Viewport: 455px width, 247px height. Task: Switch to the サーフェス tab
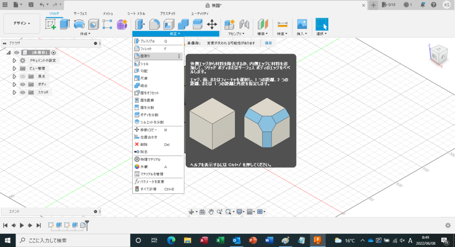tap(80, 14)
